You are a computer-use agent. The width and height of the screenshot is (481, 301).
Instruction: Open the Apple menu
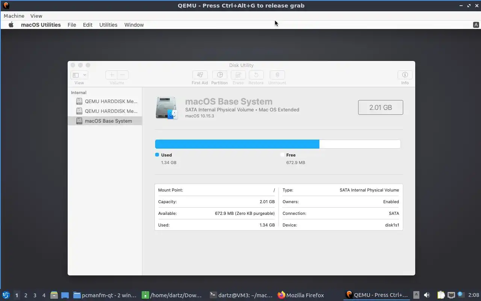pyautogui.click(x=11, y=25)
